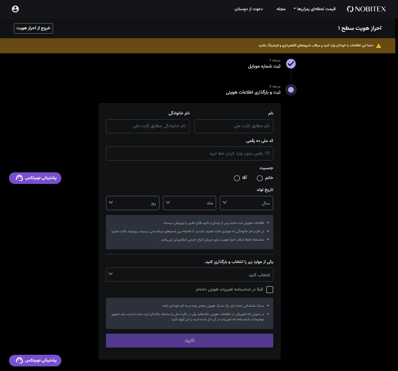This screenshot has height=371, width=398.
Task: Click ثبت و بارگذاری اطلاعات هویتی step label
Action: point(253,92)
